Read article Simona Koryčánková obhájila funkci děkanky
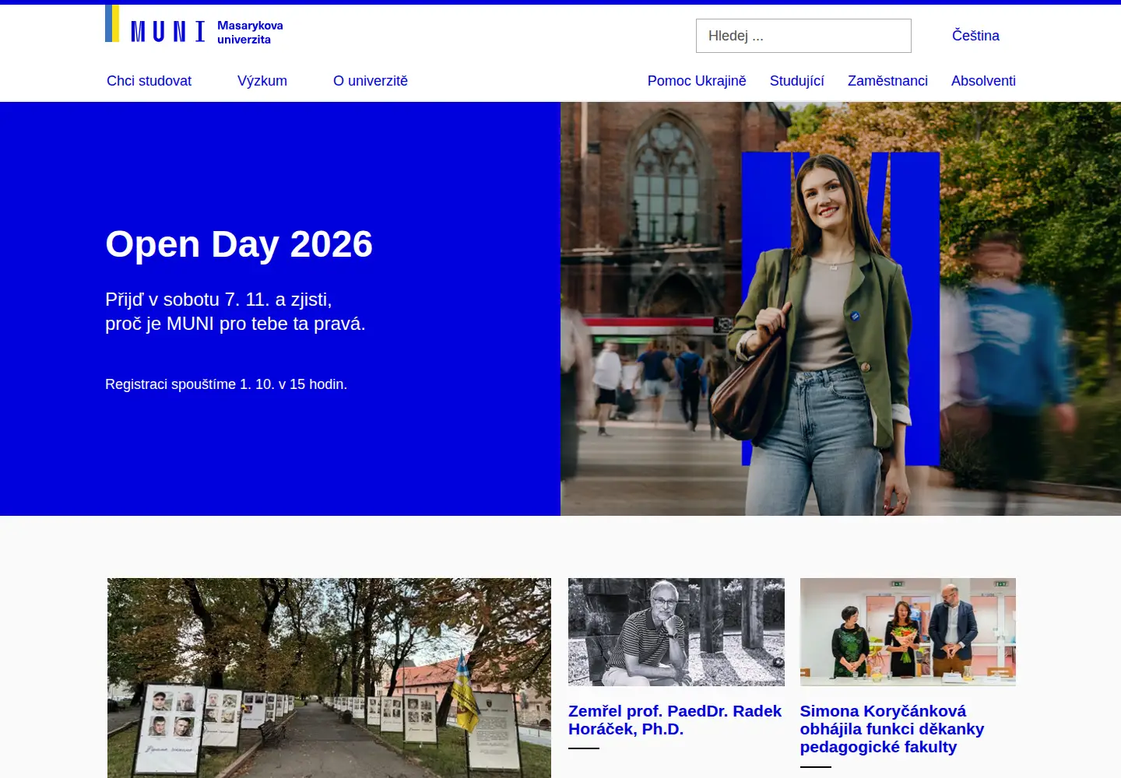This screenshot has height=778, width=1121. point(892,729)
